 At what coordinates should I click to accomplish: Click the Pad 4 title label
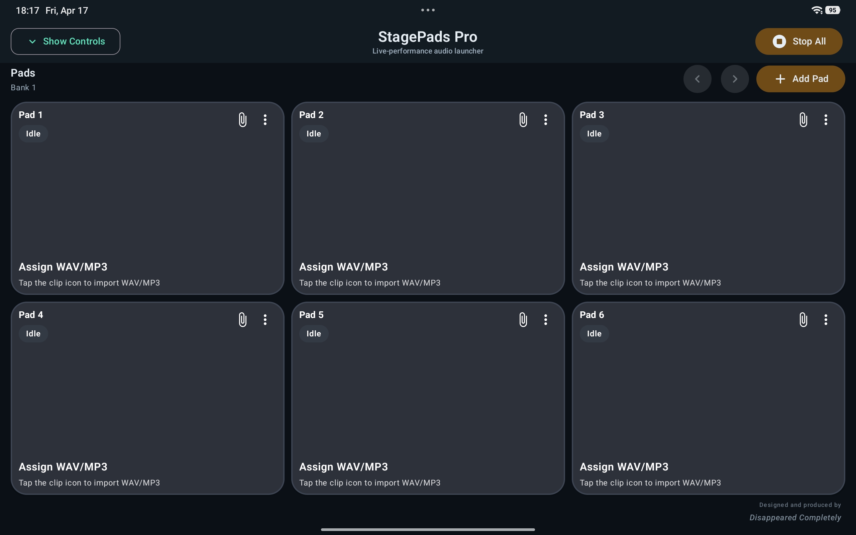pos(31,315)
